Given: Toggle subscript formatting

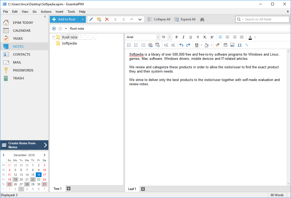Looking at the screenshot, I should coord(205,37).
